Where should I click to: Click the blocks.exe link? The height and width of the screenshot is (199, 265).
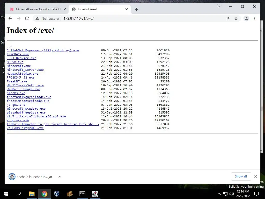16,93
